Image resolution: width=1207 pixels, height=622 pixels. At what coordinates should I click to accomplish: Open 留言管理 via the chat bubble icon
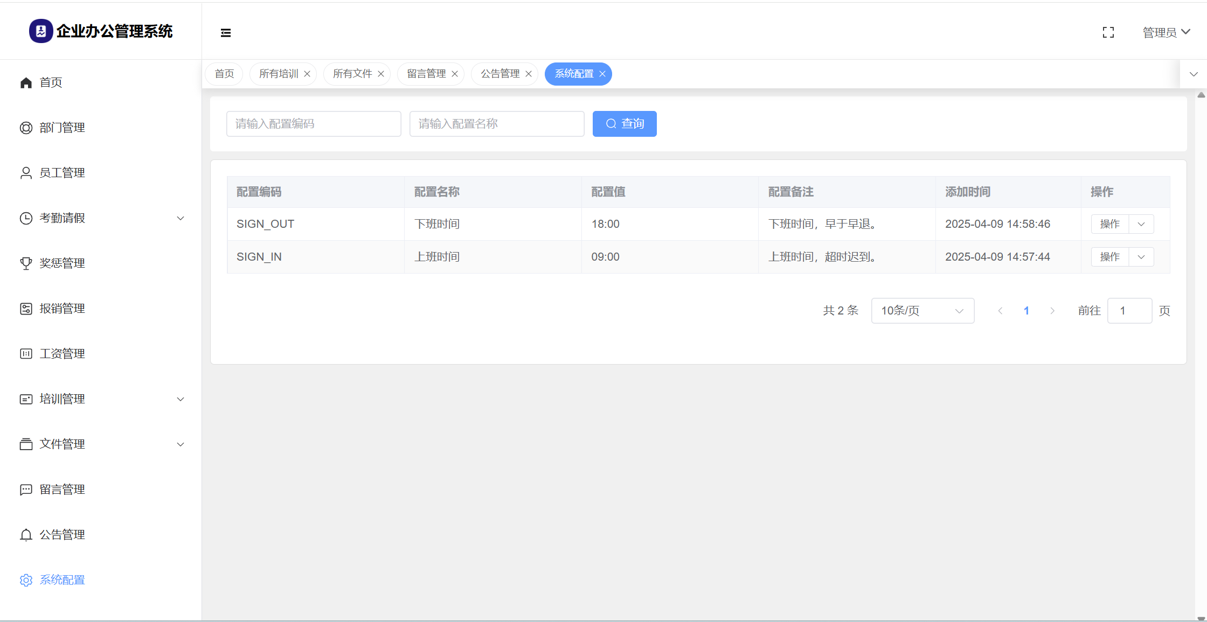coord(26,490)
